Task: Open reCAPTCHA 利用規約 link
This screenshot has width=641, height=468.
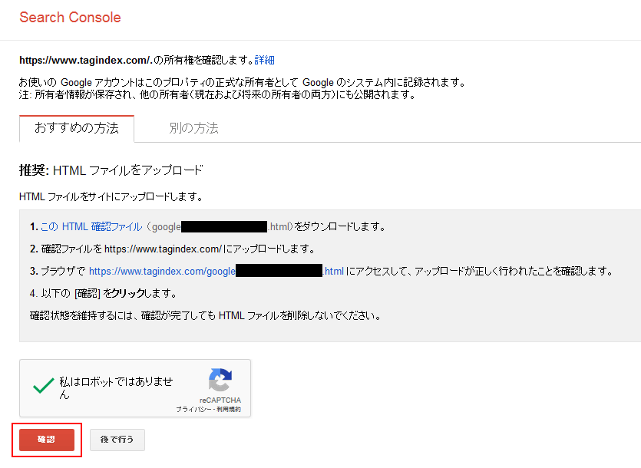Action: click(228, 410)
